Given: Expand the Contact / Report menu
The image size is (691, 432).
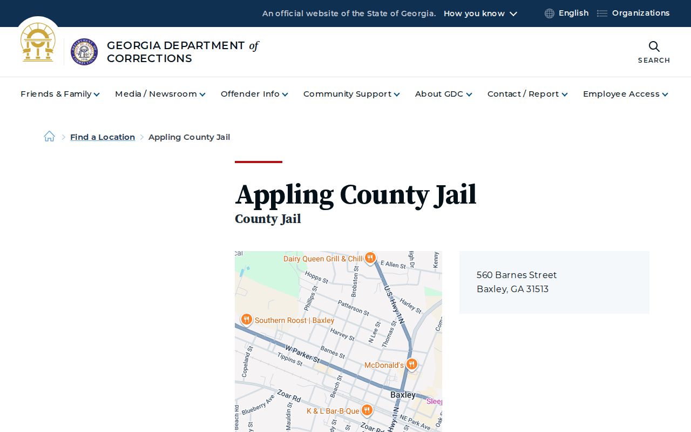Looking at the screenshot, I should click(x=527, y=94).
